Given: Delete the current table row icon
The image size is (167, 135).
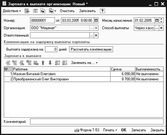Looking at the screenshot, I should tap(29, 63).
